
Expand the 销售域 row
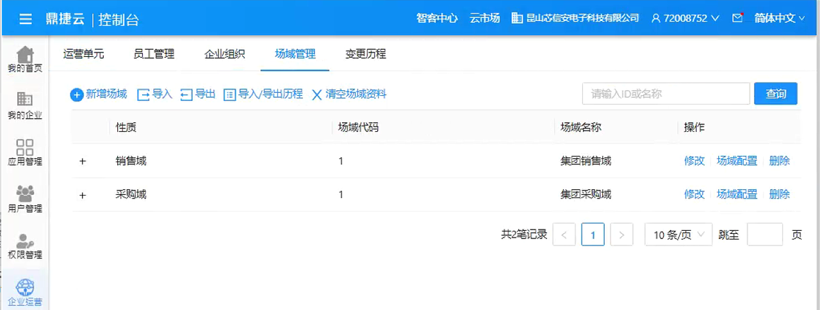click(x=82, y=161)
